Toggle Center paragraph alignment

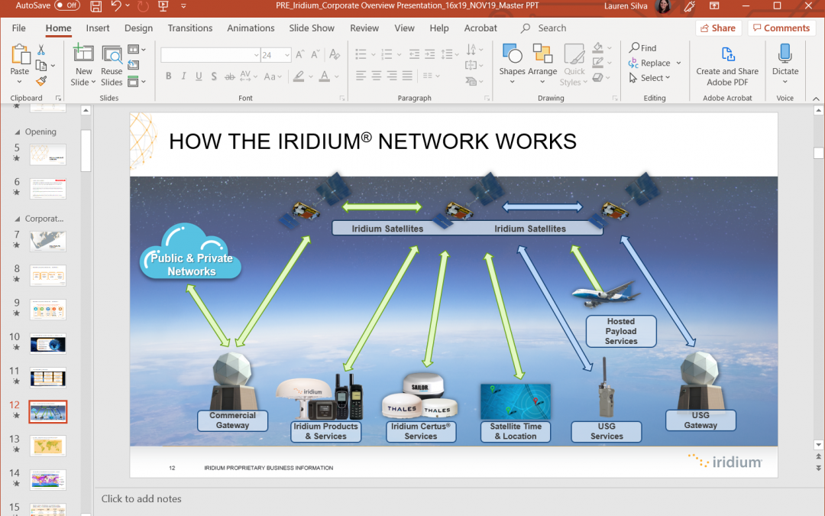376,76
